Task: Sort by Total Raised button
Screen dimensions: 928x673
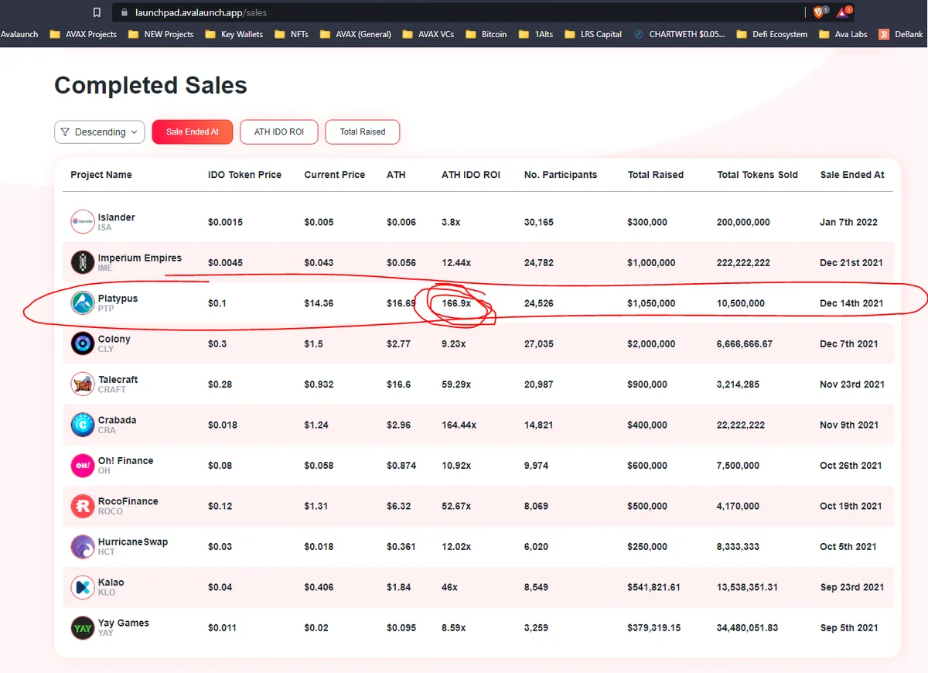Action: tap(363, 132)
